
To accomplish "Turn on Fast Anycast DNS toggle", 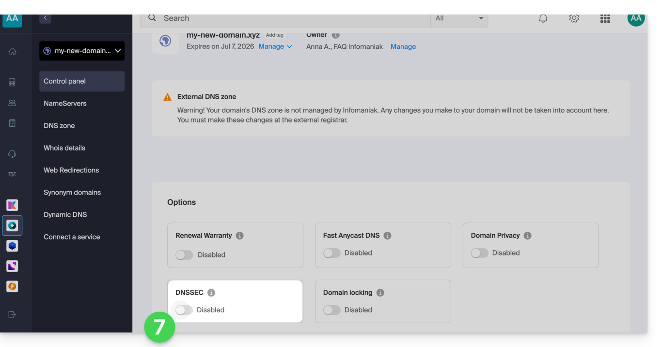I will click(x=332, y=253).
